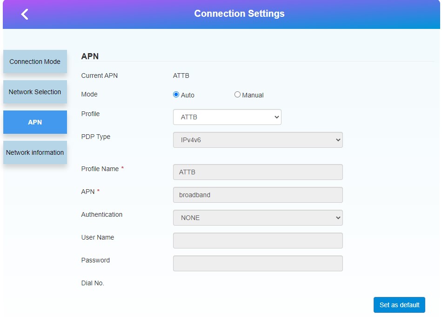
Task: Go back using the arrow icon
Action: click(x=25, y=14)
